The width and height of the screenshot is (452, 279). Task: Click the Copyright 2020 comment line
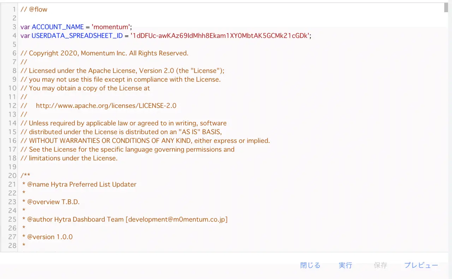(105, 53)
